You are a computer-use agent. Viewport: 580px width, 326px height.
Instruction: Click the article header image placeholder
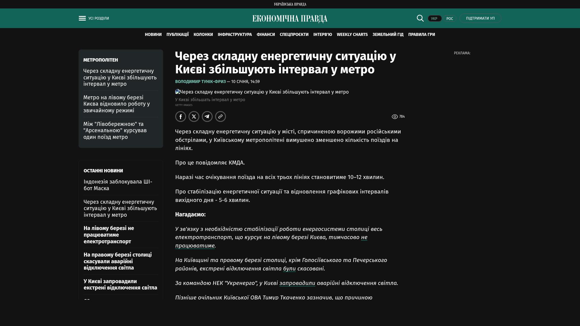pyautogui.click(x=262, y=92)
